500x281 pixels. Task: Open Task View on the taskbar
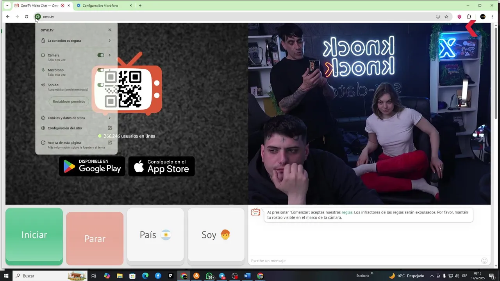click(x=94, y=276)
